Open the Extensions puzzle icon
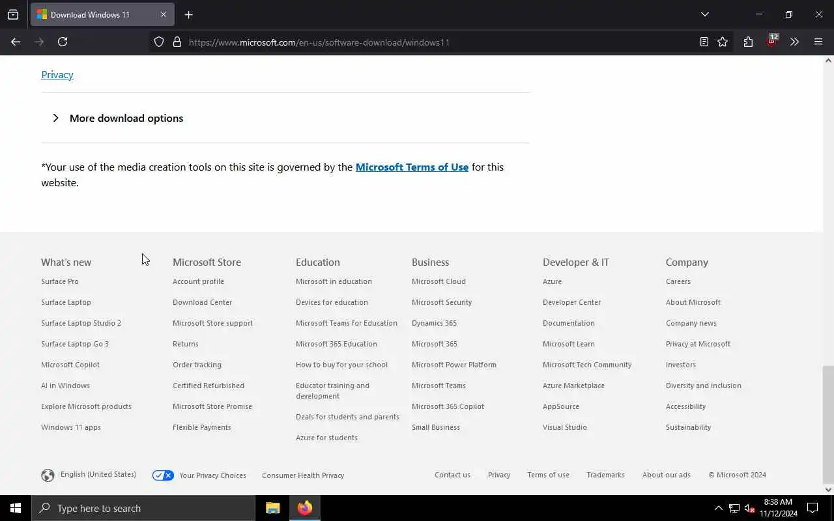834x521 pixels. pos(748,42)
